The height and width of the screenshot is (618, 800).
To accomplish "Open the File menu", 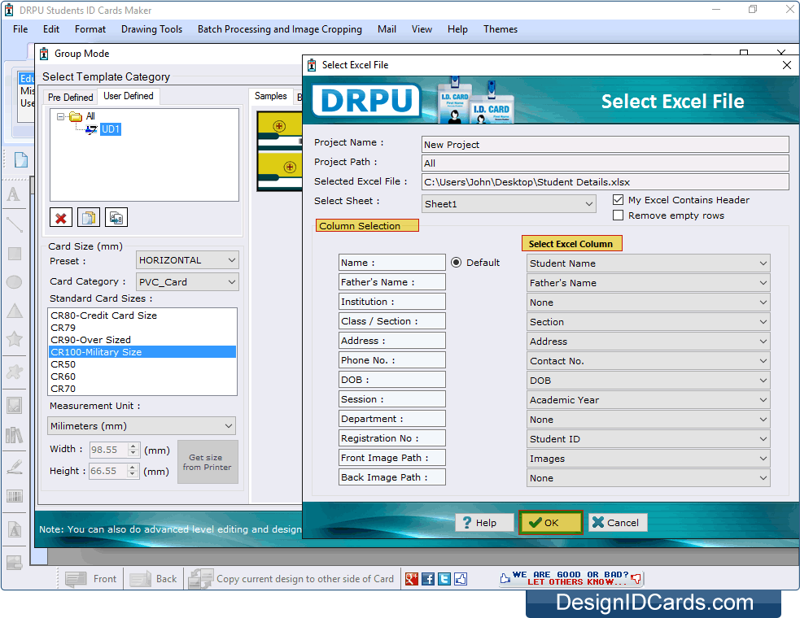I will point(20,29).
